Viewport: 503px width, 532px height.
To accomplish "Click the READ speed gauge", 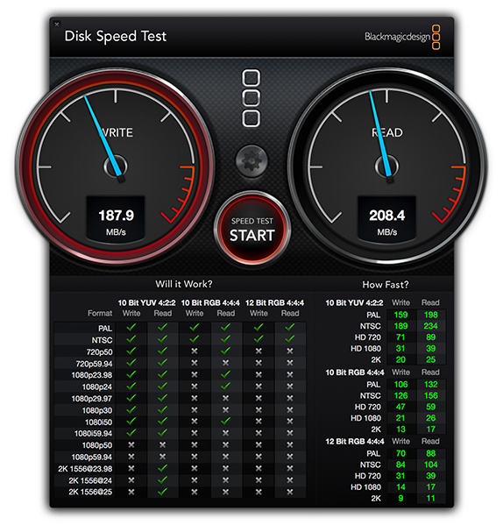I will 386,167.
